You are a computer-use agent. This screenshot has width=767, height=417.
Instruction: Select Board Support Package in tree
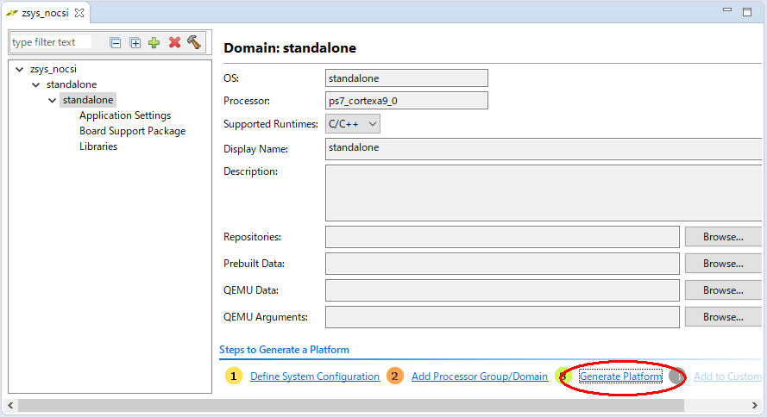(132, 131)
